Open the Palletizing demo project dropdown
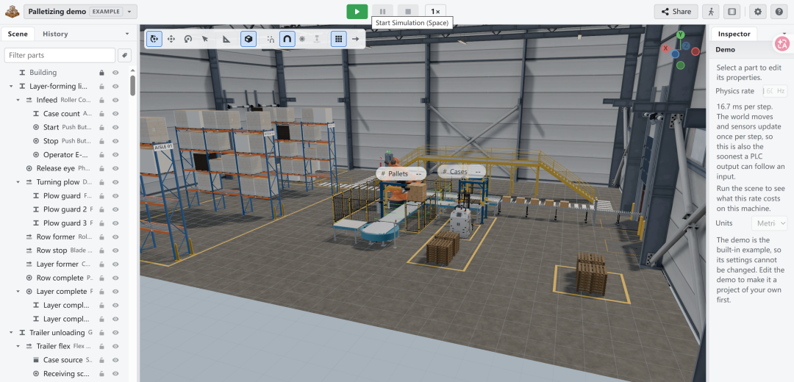The image size is (794, 382). [x=81, y=12]
